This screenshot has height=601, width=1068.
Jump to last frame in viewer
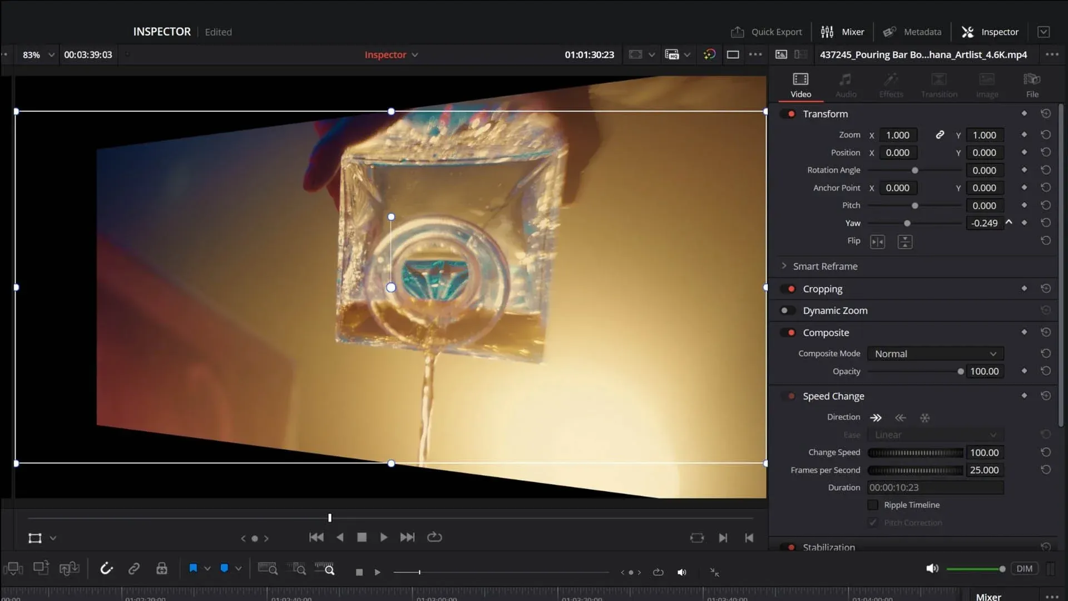pos(407,537)
